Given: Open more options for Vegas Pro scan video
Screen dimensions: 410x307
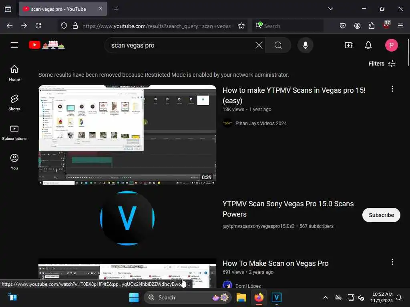Looking at the screenshot, I should coord(392,262).
